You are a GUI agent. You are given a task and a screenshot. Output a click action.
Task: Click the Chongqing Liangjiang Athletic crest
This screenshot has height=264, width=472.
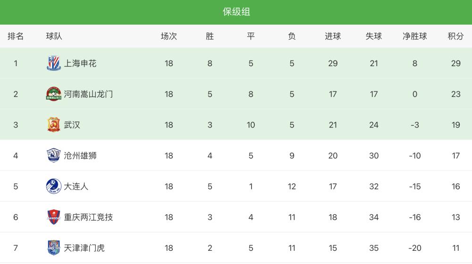54,217
